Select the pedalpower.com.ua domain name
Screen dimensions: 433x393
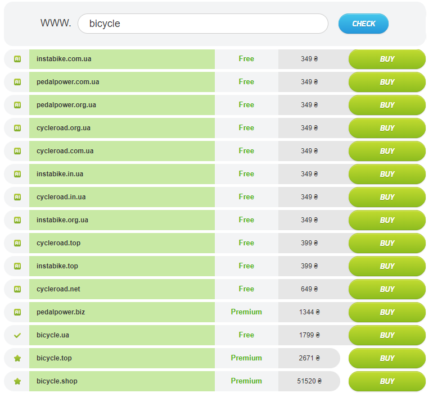coord(67,82)
